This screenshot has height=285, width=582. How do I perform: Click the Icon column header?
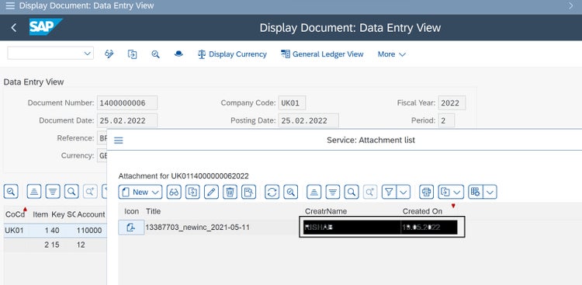(x=131, y=211)
